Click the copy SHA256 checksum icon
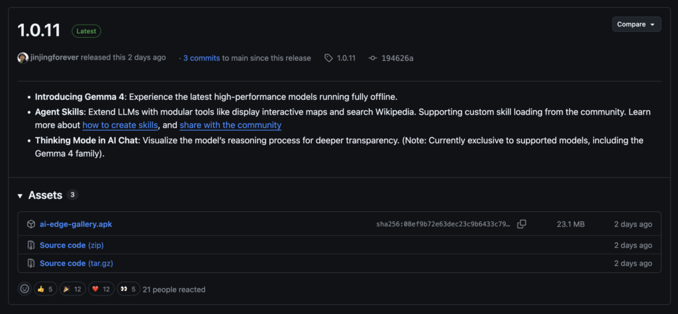The width and height of the screenshot is (678, 314). coord(522,225)
